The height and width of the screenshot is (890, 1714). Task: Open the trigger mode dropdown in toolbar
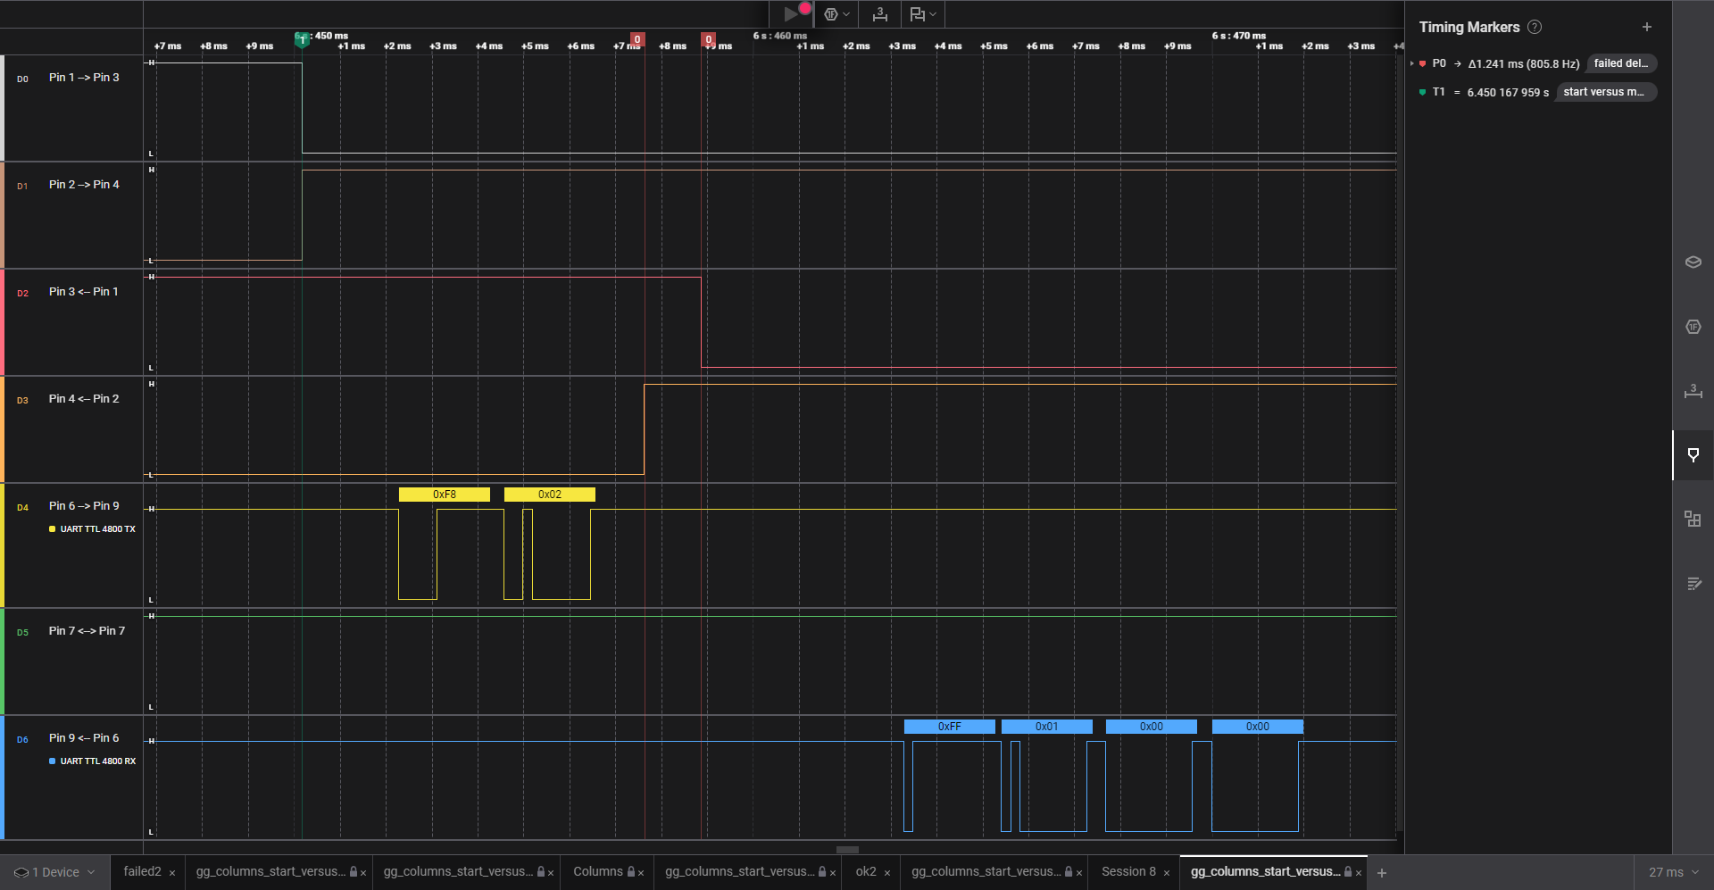click(x=836, y=13)
